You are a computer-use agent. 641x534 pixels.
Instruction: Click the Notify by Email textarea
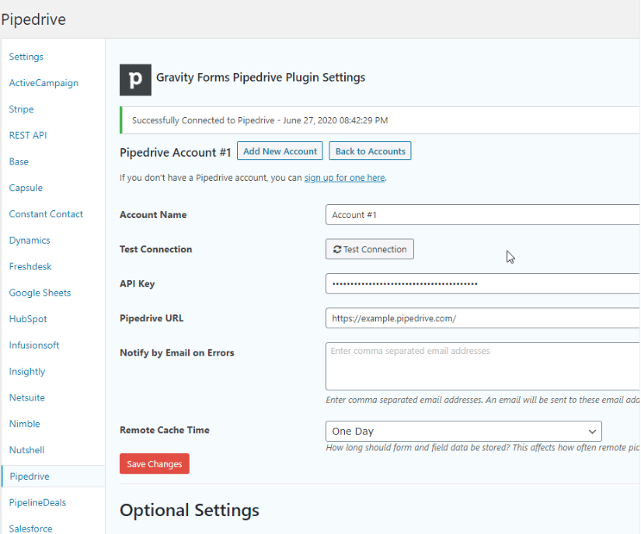[x=482, y=366]
